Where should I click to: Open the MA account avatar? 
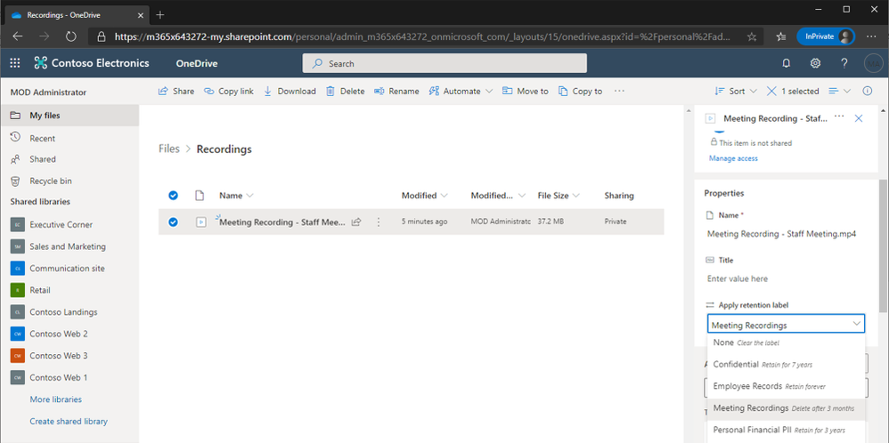(873, 63)
